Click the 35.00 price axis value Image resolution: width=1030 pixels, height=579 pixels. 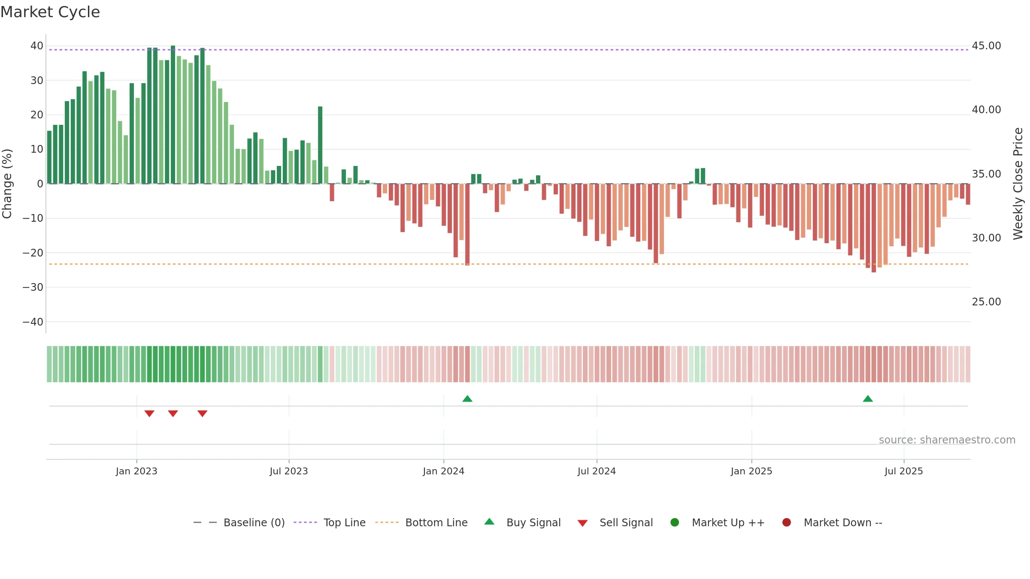tap(986, 174)
